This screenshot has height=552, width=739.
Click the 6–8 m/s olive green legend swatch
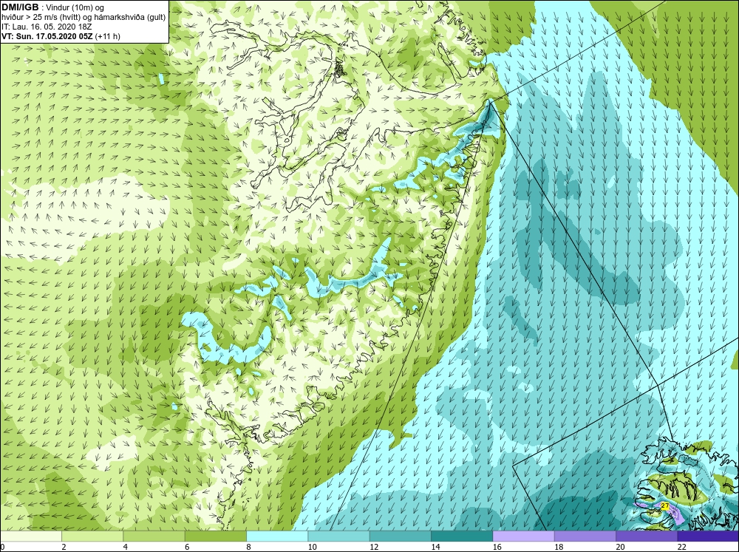pos(215,536)
